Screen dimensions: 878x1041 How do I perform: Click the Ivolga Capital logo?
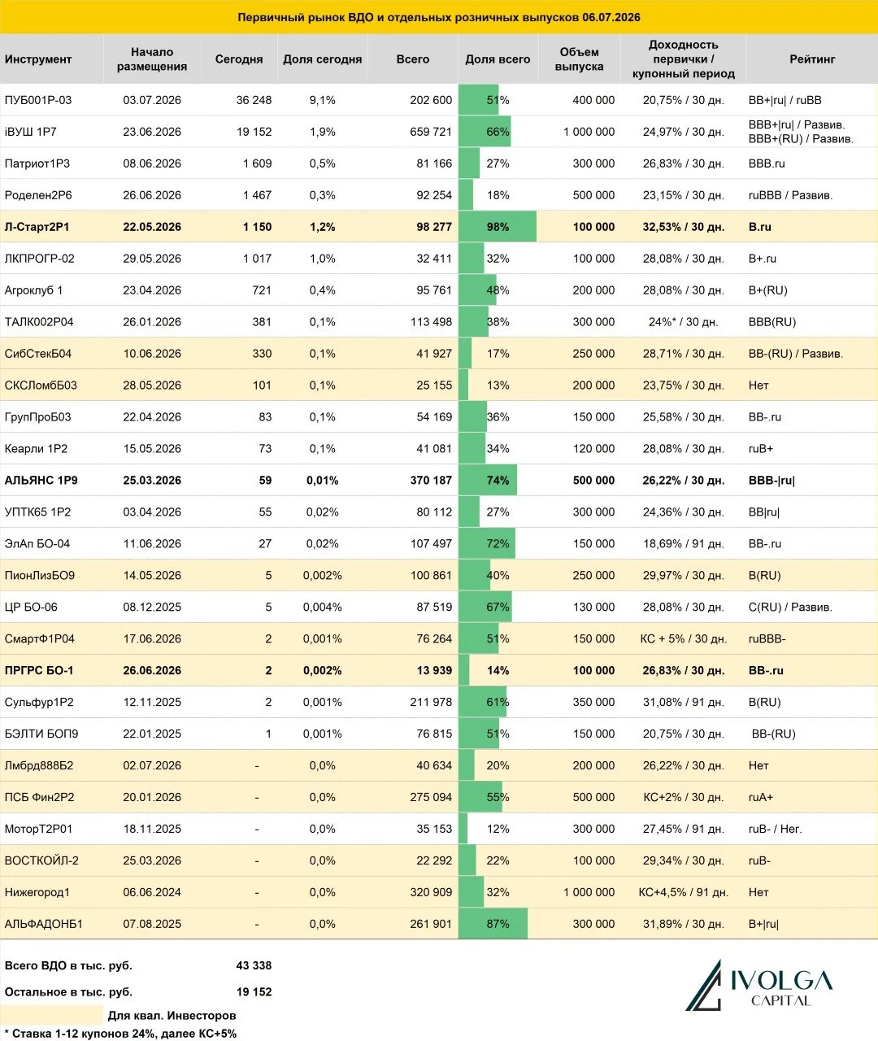pos(759,986)
